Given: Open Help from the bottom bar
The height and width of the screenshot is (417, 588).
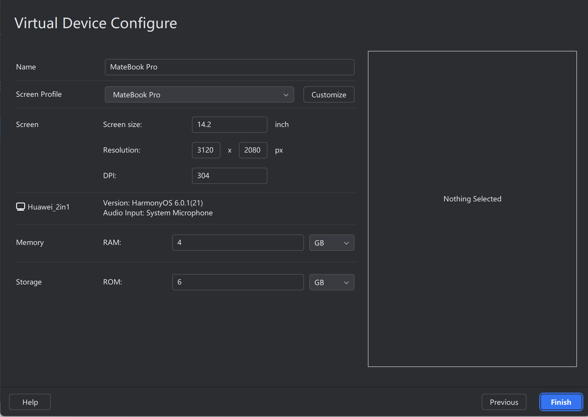Looking at the screenshot, I should (30, 402).
